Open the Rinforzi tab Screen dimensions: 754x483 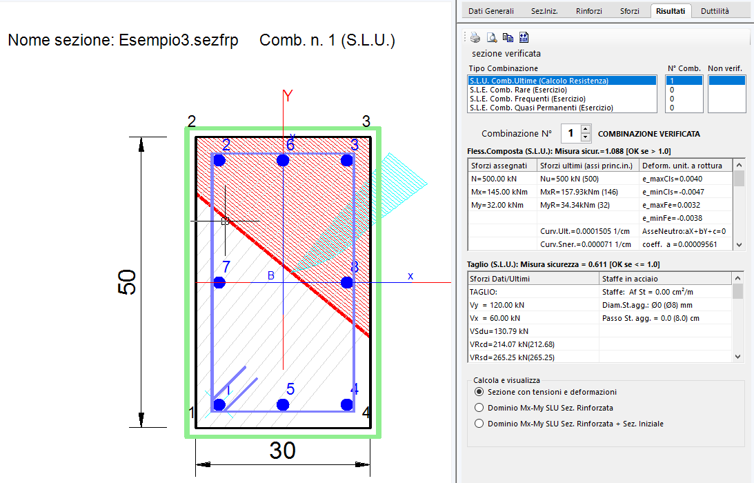point(588,11)
